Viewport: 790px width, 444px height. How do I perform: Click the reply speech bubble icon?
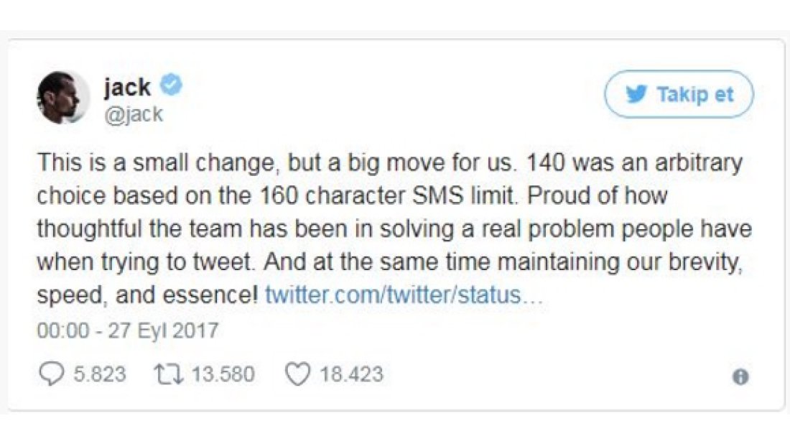coord(50,374)
